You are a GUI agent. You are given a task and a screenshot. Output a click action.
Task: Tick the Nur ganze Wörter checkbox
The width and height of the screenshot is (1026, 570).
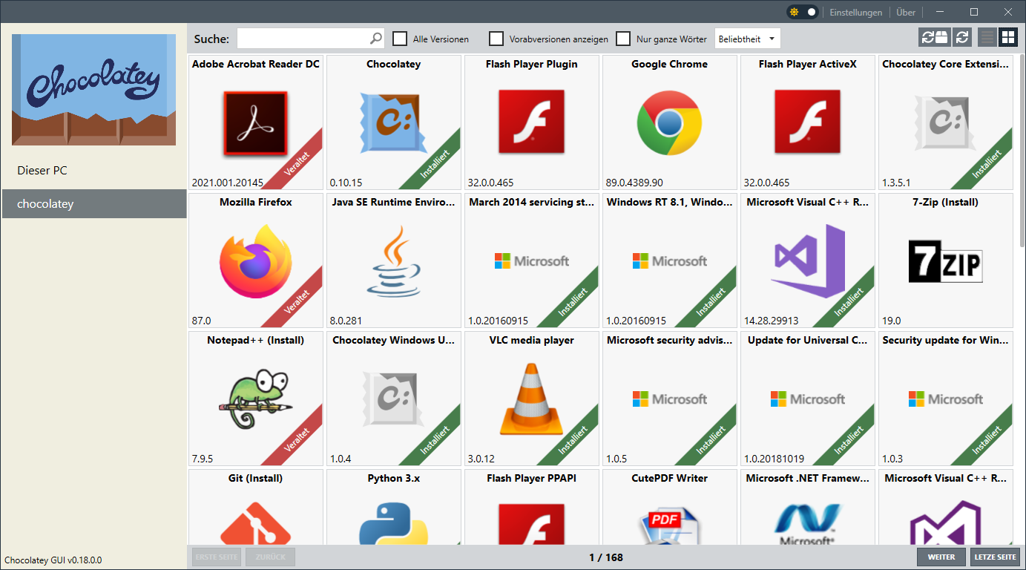coord(623,39)
